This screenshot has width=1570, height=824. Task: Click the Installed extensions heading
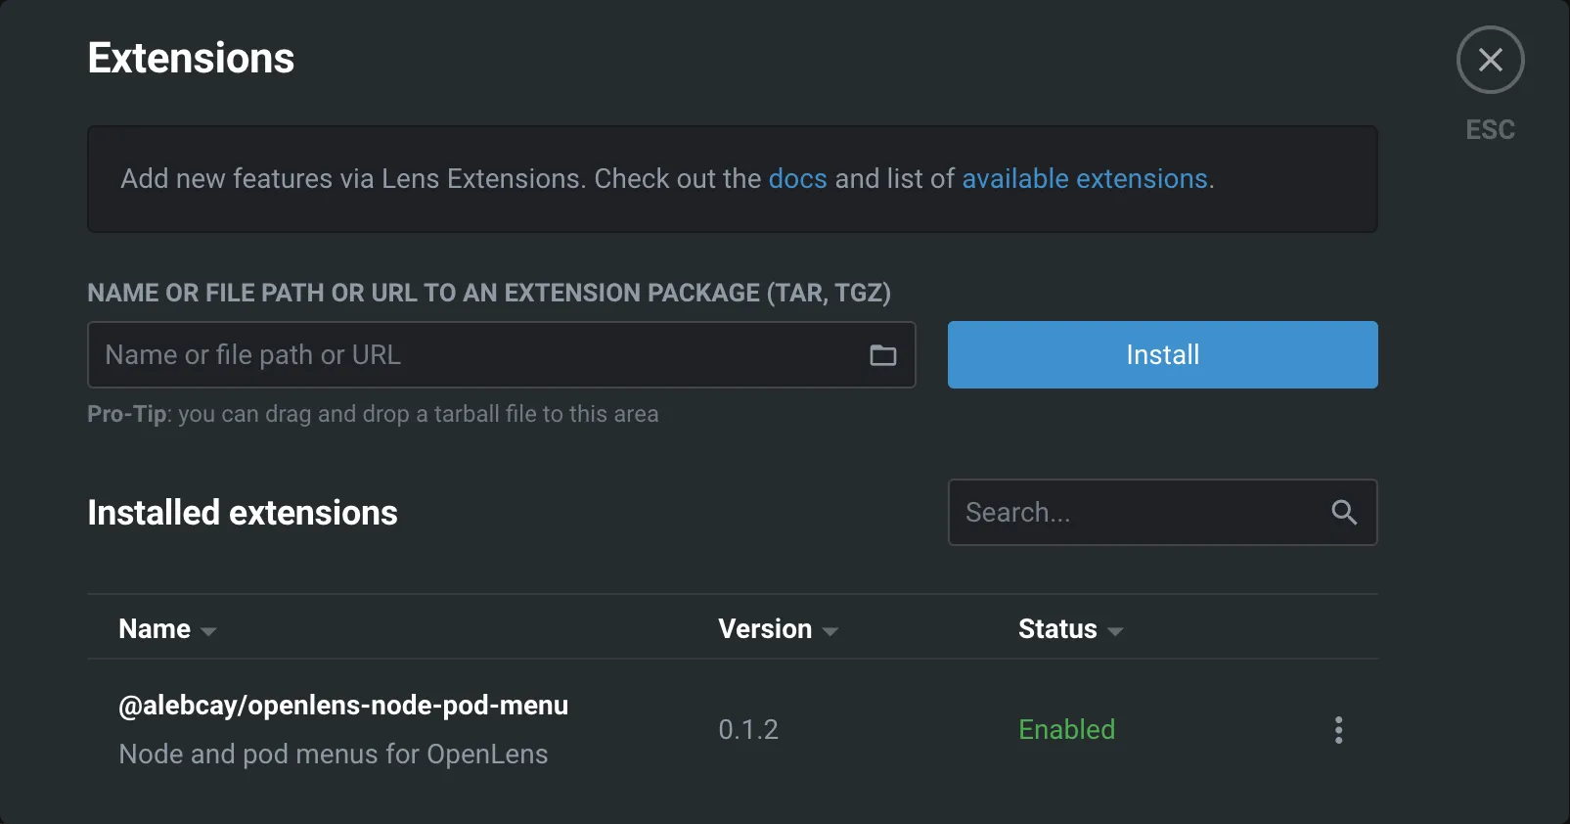tap(243, 513)
